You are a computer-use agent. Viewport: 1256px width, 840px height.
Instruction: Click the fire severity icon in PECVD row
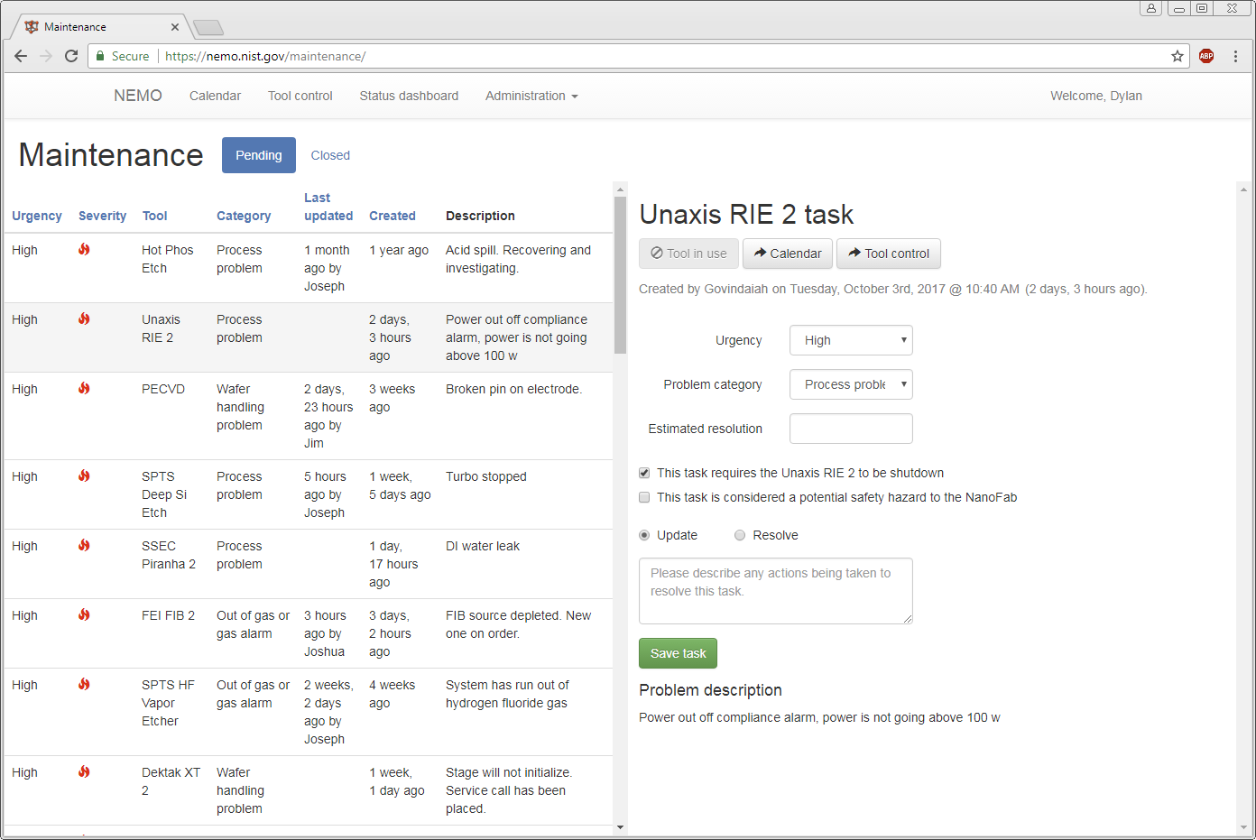coord(84,388)
